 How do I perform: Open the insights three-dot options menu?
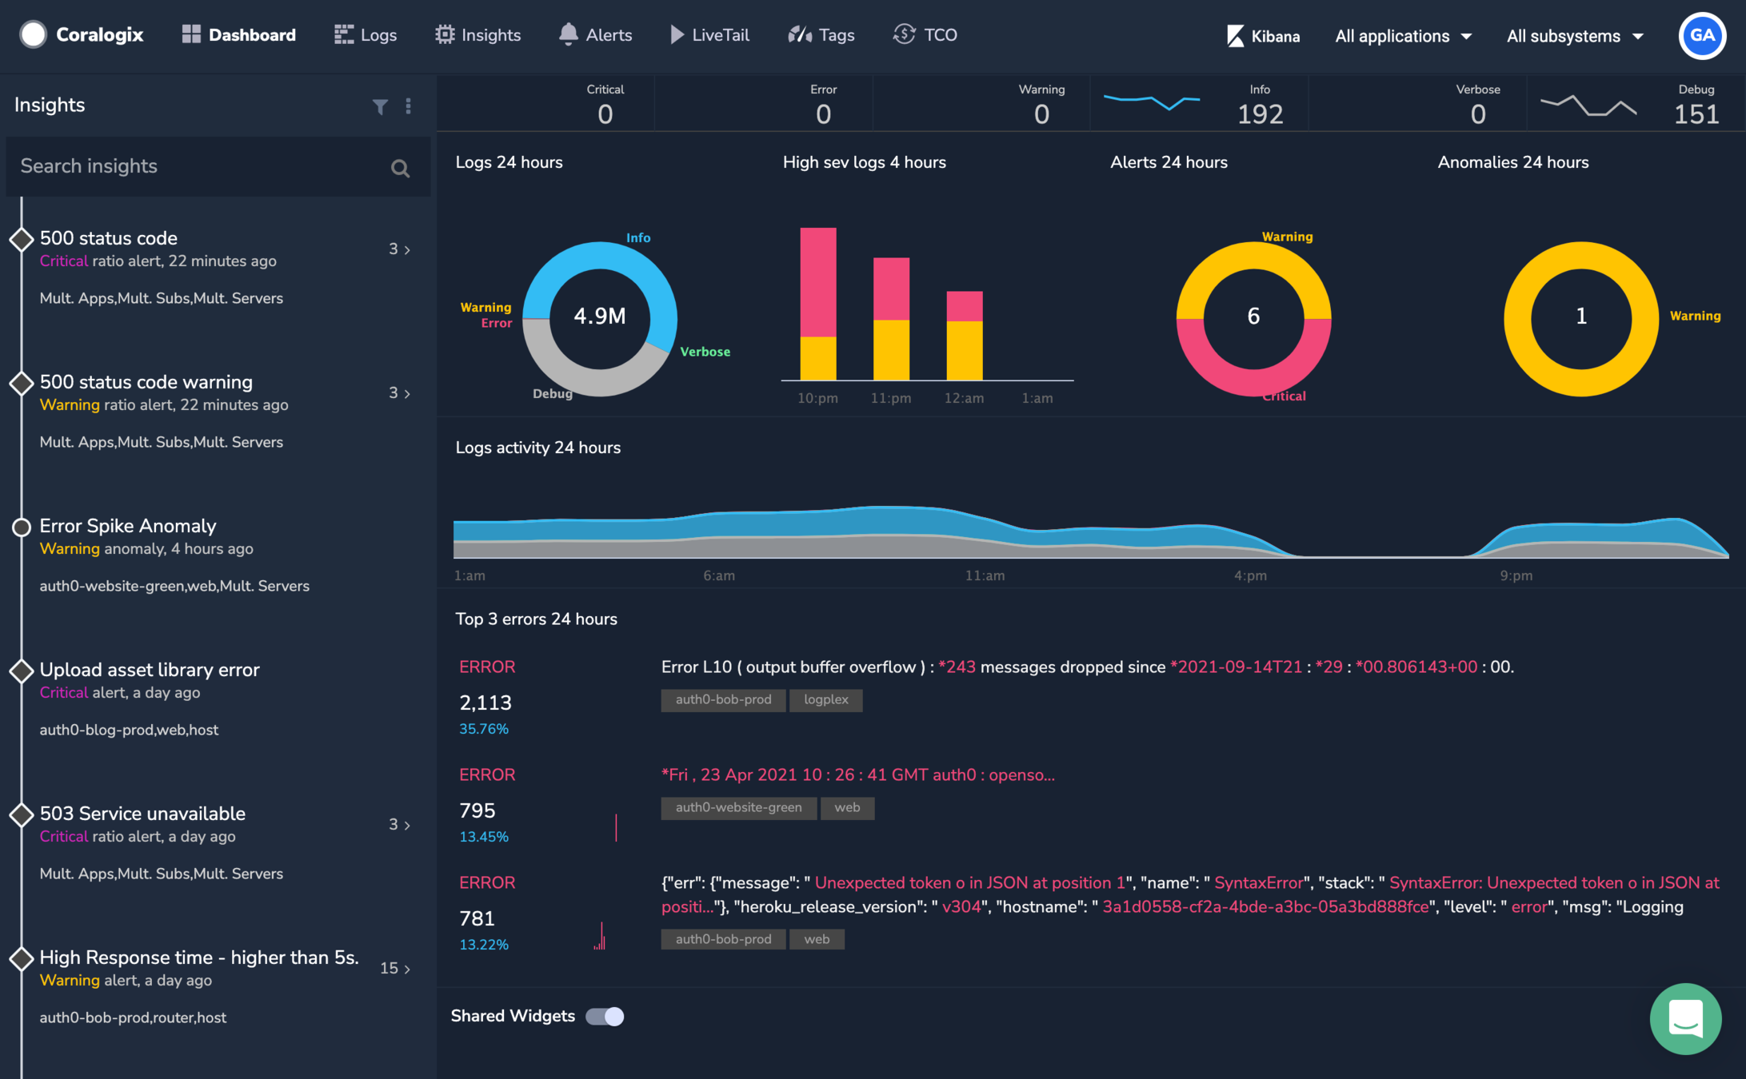(408, 106)
